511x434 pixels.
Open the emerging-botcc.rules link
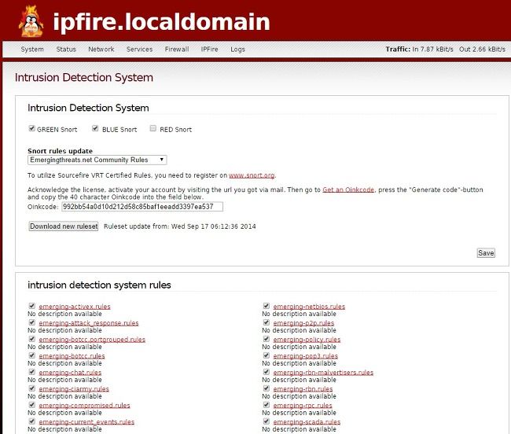(x=72, y=356)
